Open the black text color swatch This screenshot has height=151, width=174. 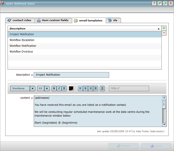(x=71, y=88)
